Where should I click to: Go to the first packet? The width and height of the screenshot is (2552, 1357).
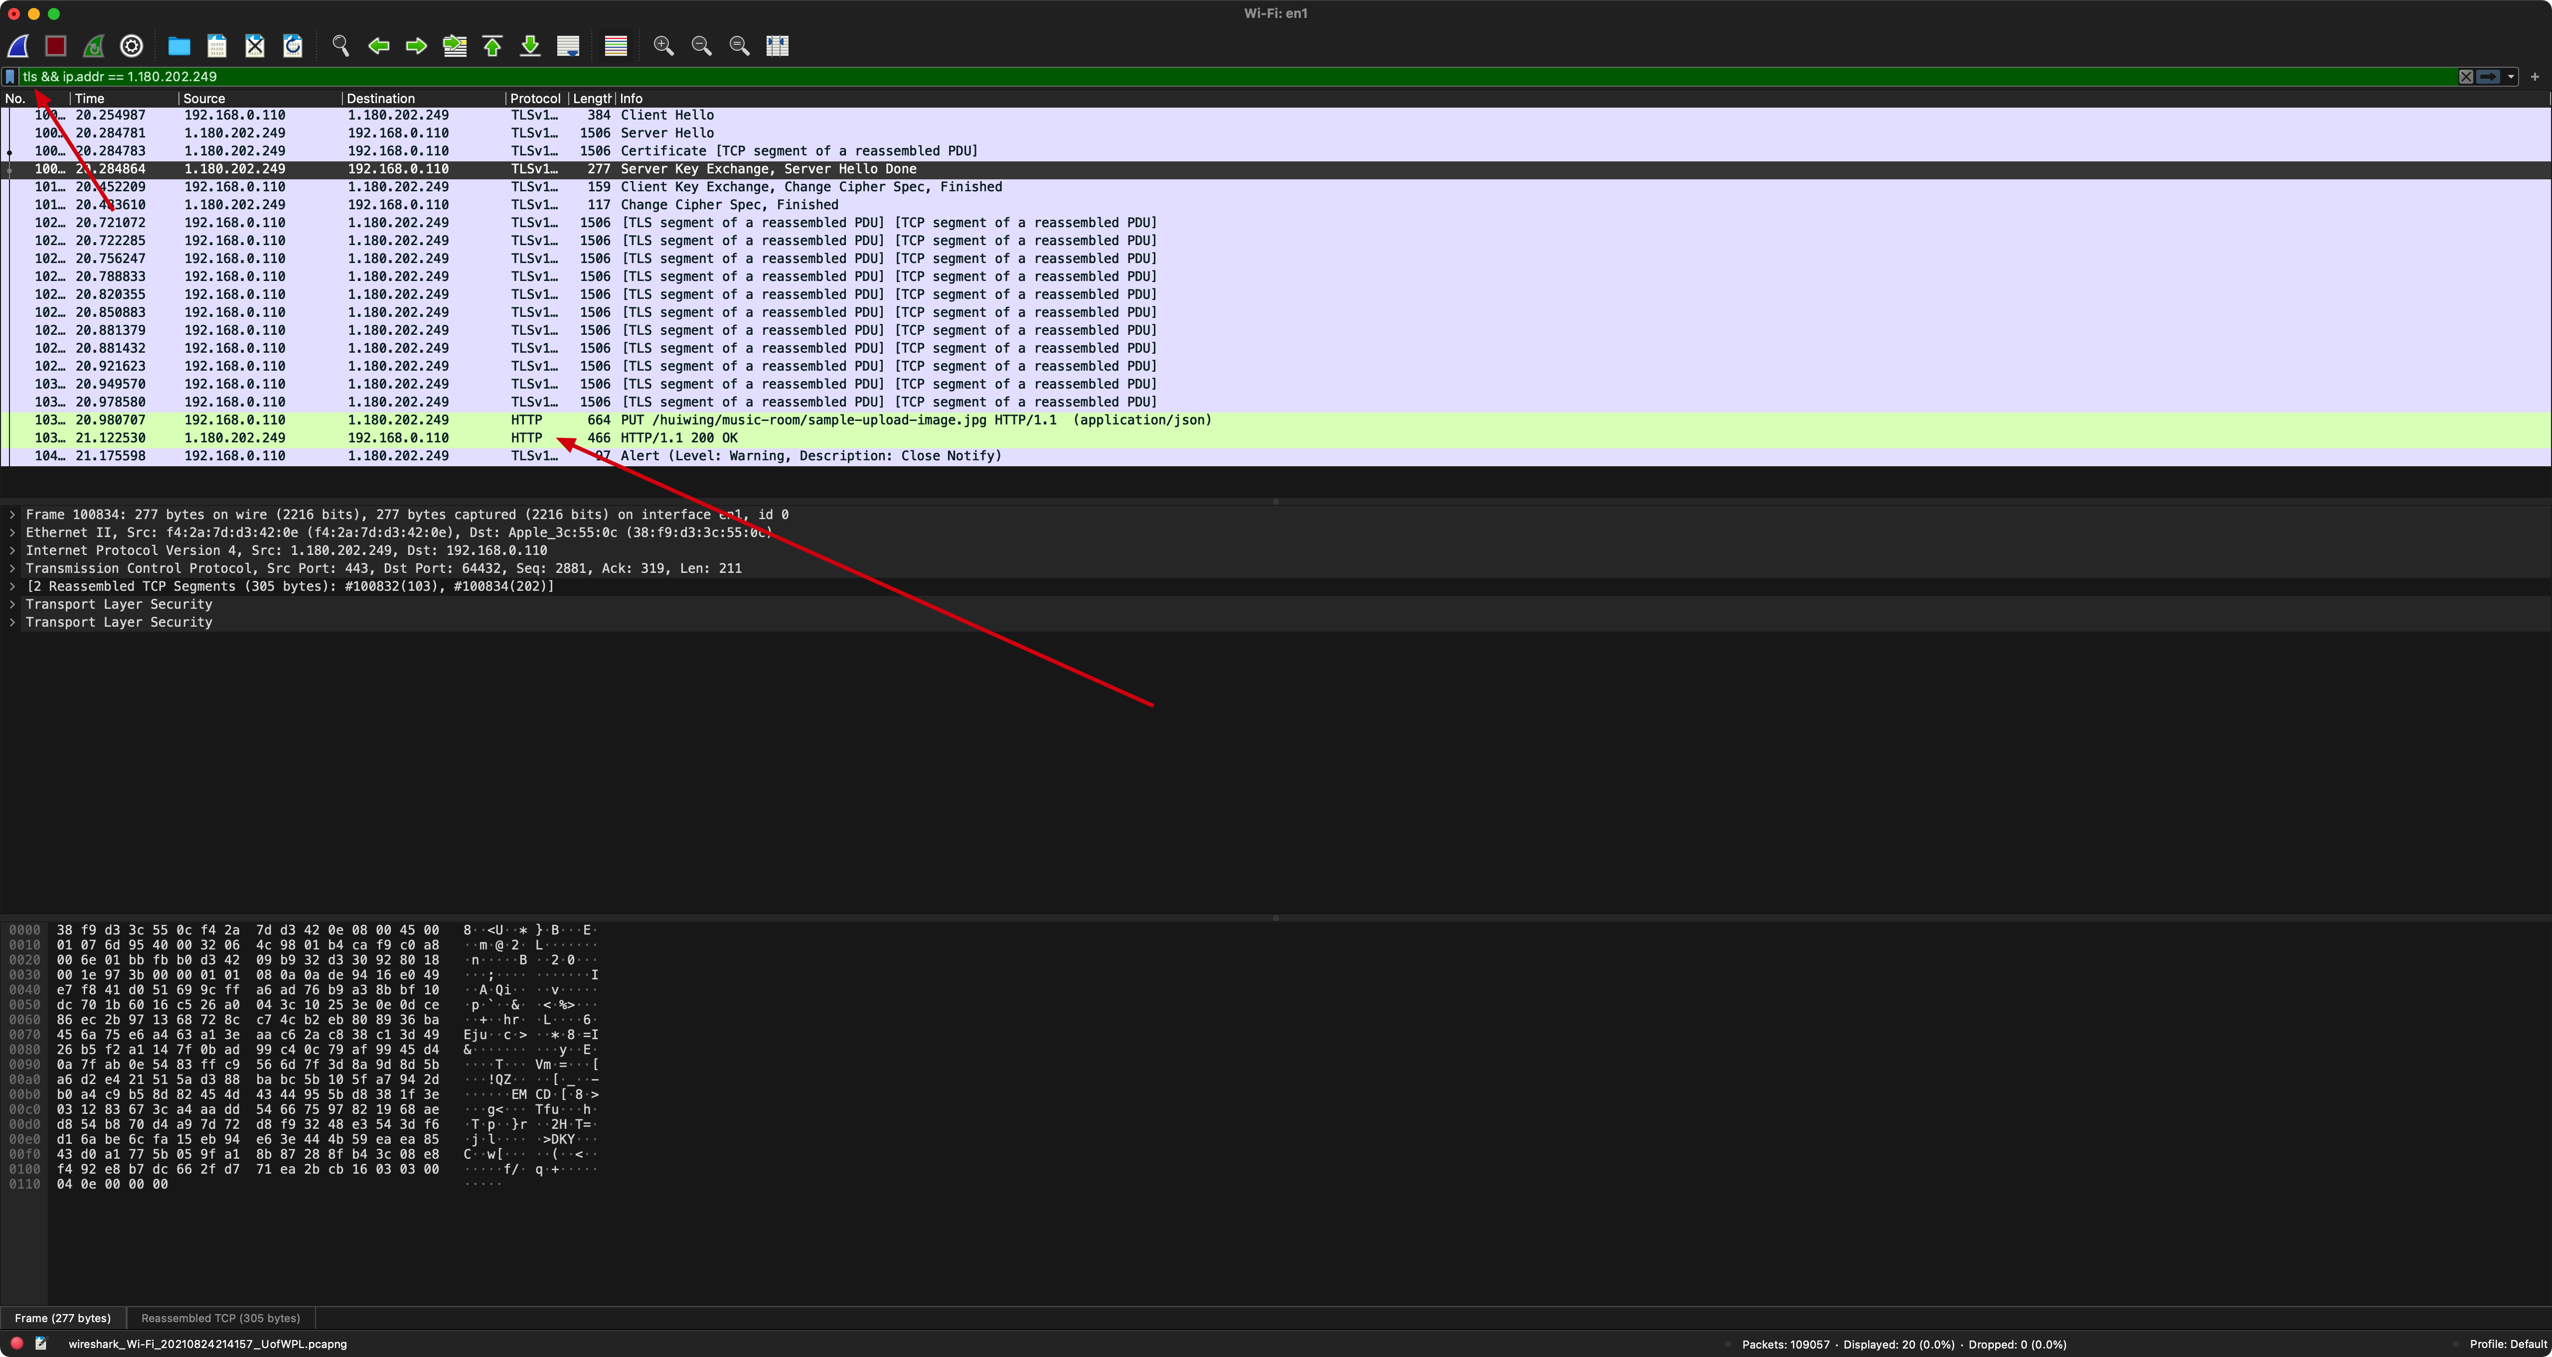[492, 45]
